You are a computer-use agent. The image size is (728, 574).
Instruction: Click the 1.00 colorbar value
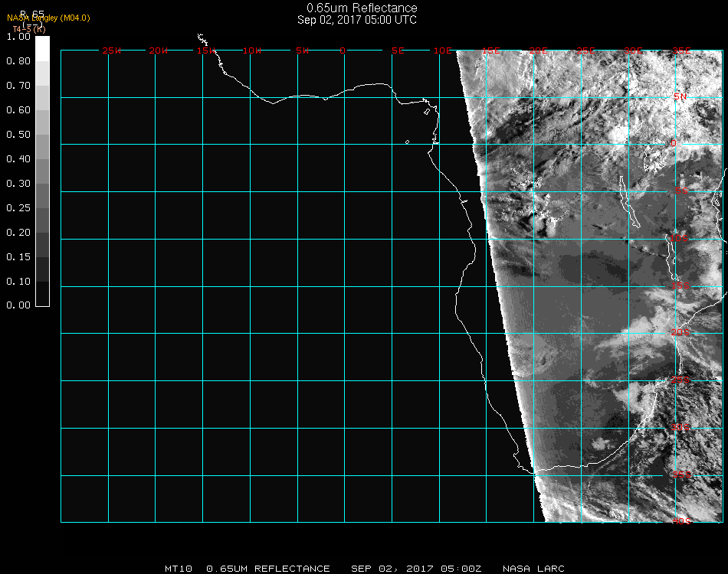tap(18, 37)
